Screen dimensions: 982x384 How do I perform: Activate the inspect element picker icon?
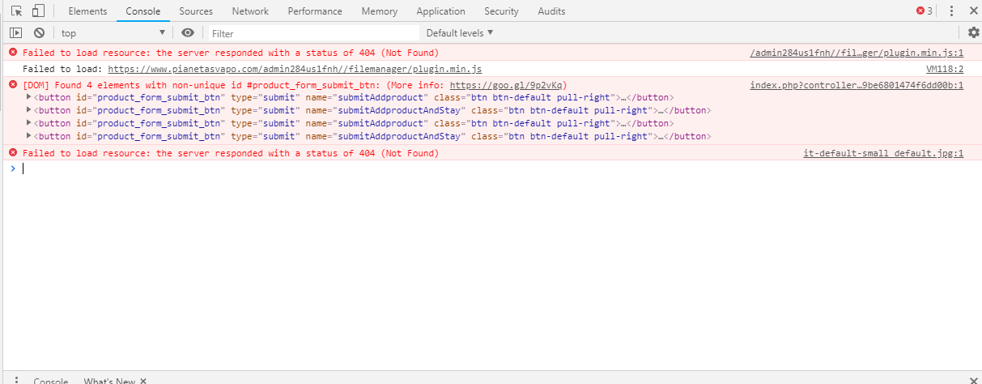(x=16, y=11)
